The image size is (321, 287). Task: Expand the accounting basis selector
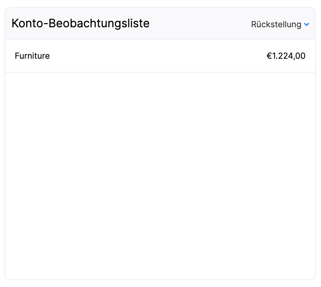280,24
